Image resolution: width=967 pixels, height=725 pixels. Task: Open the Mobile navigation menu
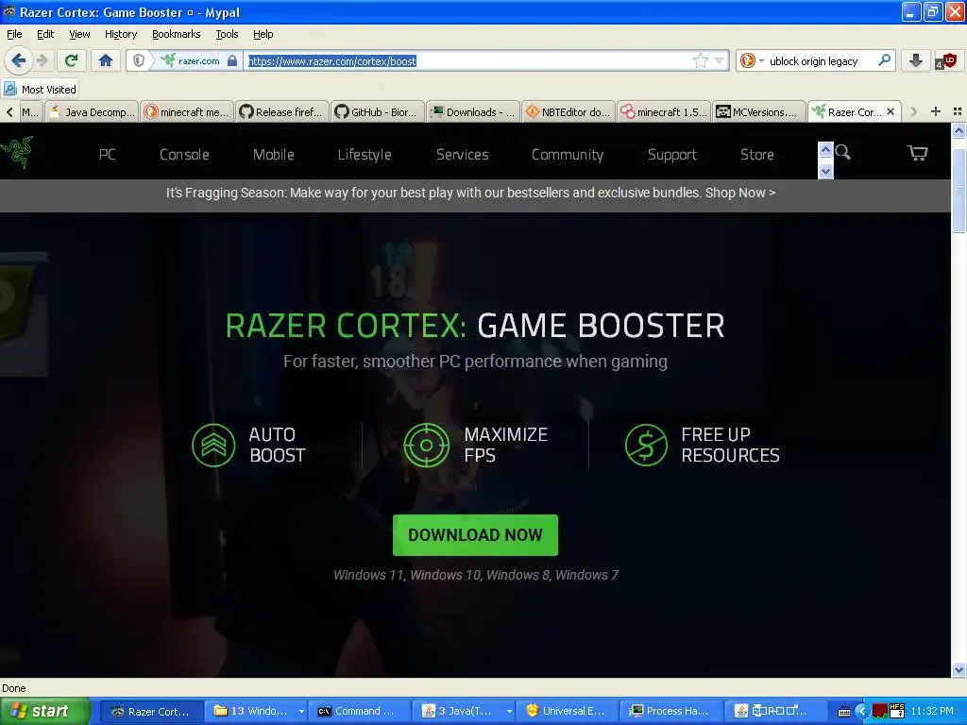pos(273,154)
